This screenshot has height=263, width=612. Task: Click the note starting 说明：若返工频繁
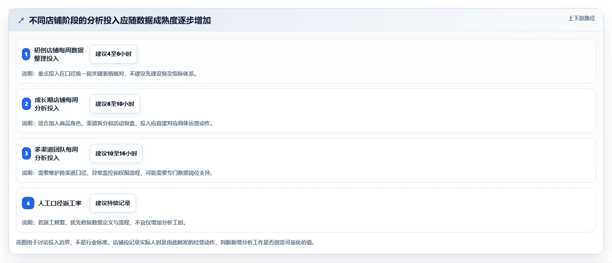click(x=105, y=222)
